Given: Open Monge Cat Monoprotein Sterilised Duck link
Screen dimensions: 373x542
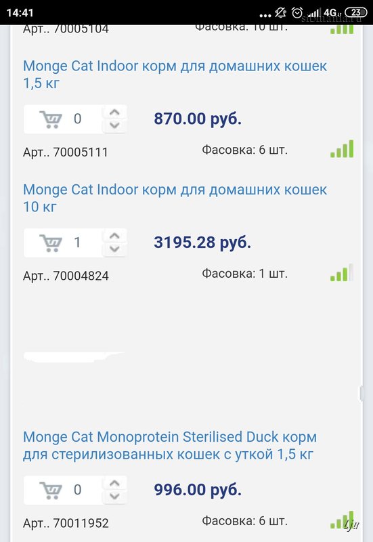Looking at the screenshot, I should coord(170,445).
